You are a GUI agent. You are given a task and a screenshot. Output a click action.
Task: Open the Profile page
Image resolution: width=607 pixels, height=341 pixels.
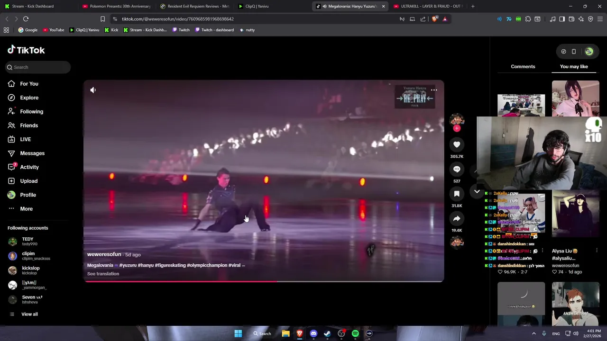(22, 195)
